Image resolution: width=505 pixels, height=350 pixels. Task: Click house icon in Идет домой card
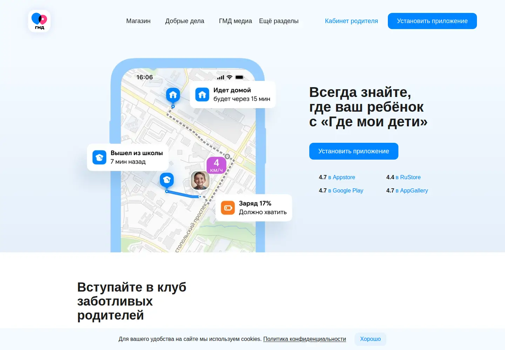(x=202, y=94)
